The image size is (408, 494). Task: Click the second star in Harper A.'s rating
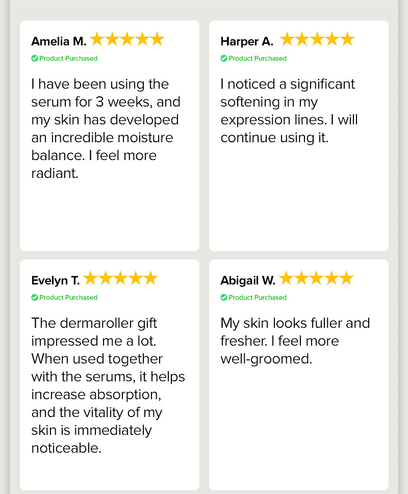click(x=302, y=39)
